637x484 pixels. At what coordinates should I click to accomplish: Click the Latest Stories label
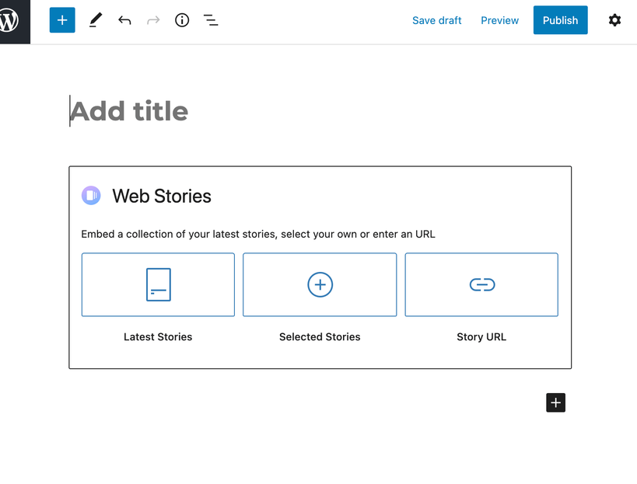tap(158, 336)
